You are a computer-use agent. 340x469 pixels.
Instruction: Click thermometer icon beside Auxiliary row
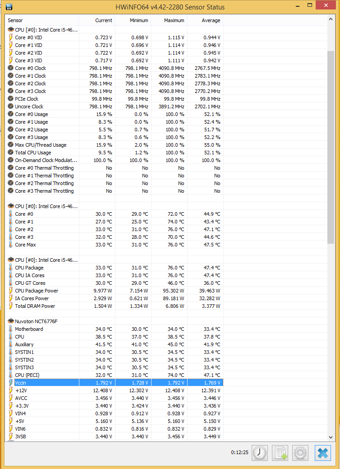pyautogui.click(x=10, y=344)
